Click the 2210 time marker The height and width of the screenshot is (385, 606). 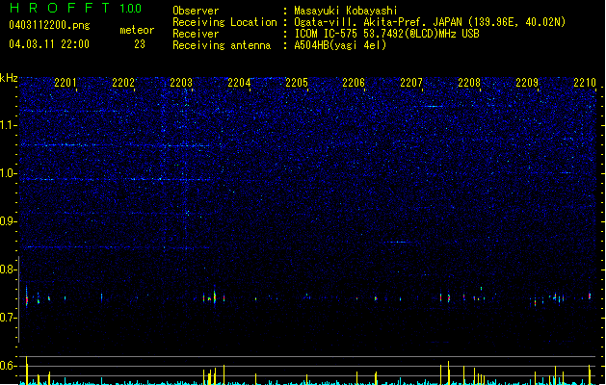click(x=585, y=83)
